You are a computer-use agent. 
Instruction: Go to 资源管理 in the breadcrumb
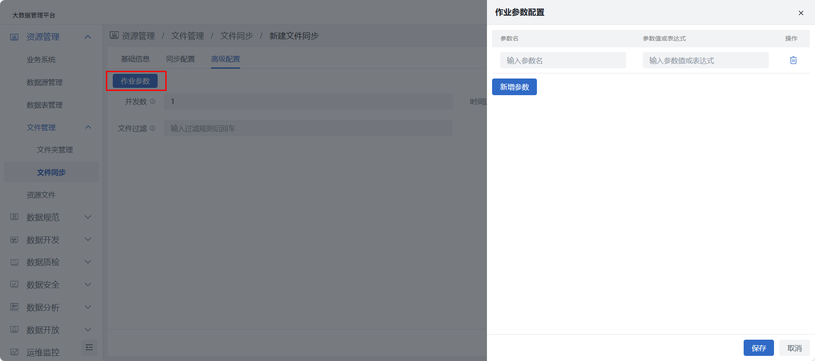pyautogui.click(x=138, y=36)
